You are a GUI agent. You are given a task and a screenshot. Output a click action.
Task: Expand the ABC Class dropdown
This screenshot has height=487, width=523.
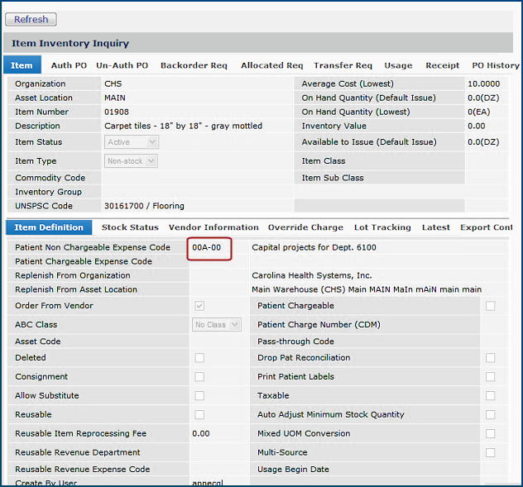(x=216, y=325)
